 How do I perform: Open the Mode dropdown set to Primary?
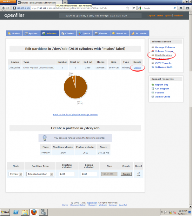pos(16,174)
